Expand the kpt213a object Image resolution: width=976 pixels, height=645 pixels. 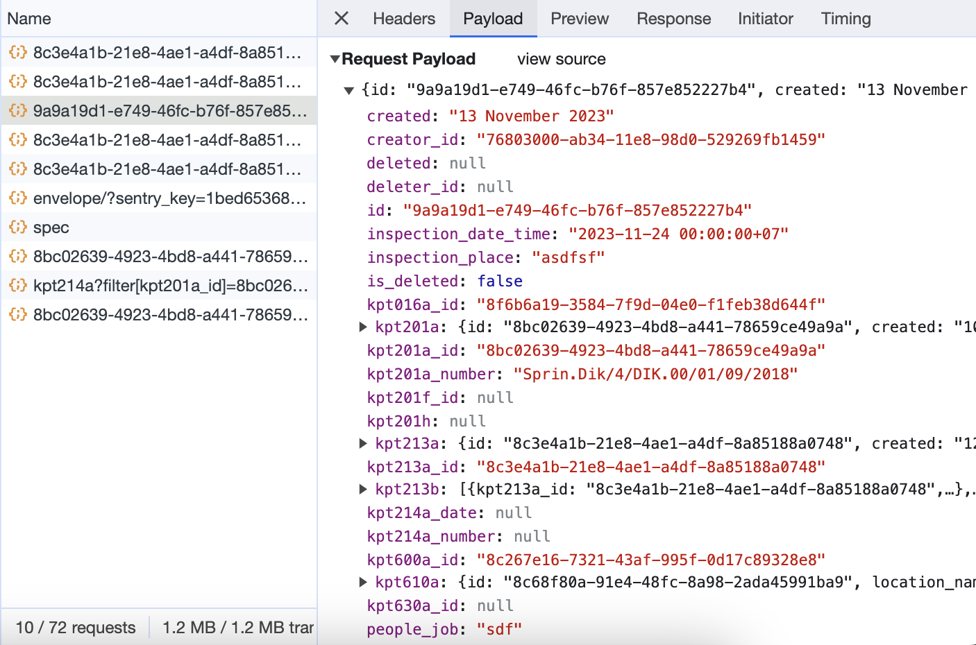pyautogui.click(x=362, y=444)
